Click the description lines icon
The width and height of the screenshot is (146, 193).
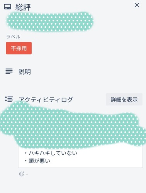(9, 71)
